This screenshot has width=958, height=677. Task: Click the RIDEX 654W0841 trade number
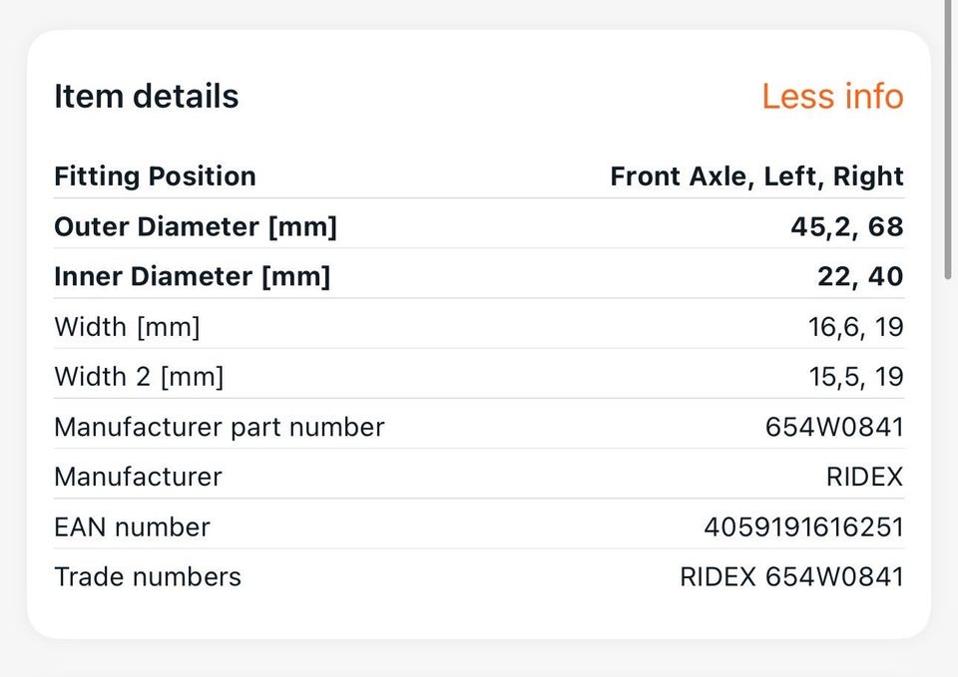coord(791,576)
